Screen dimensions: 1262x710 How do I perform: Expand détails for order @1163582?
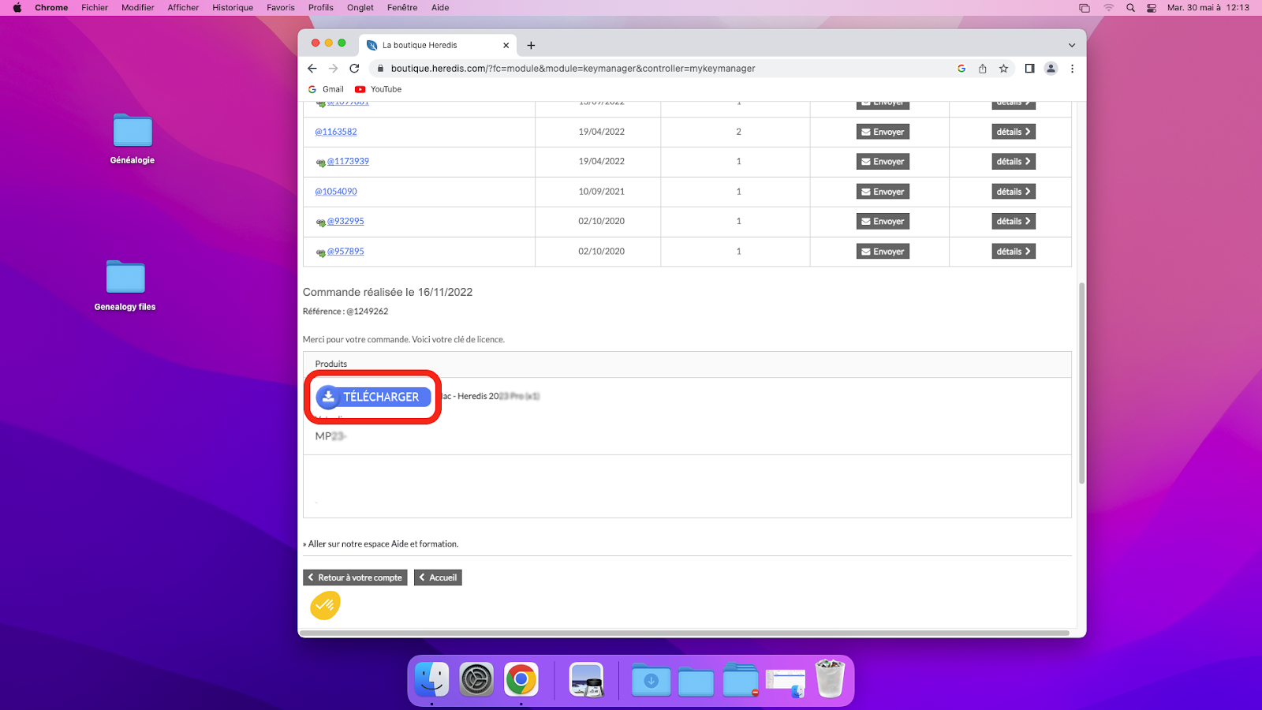coord(1013,132)
